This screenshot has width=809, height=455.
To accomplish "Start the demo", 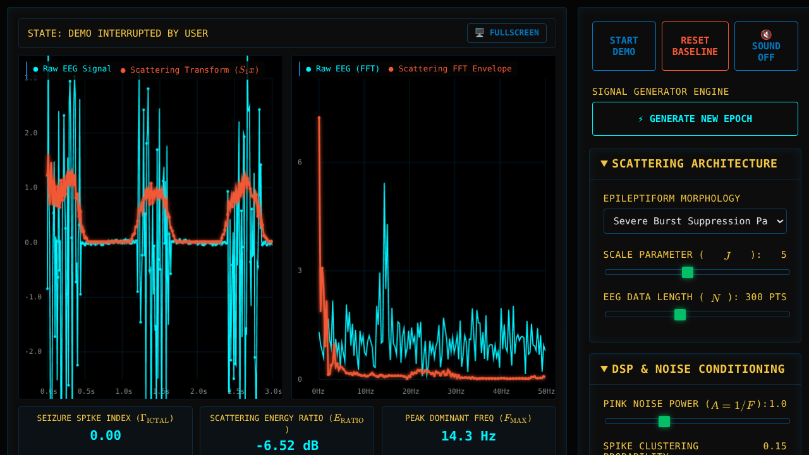I will tap(624, 46).
